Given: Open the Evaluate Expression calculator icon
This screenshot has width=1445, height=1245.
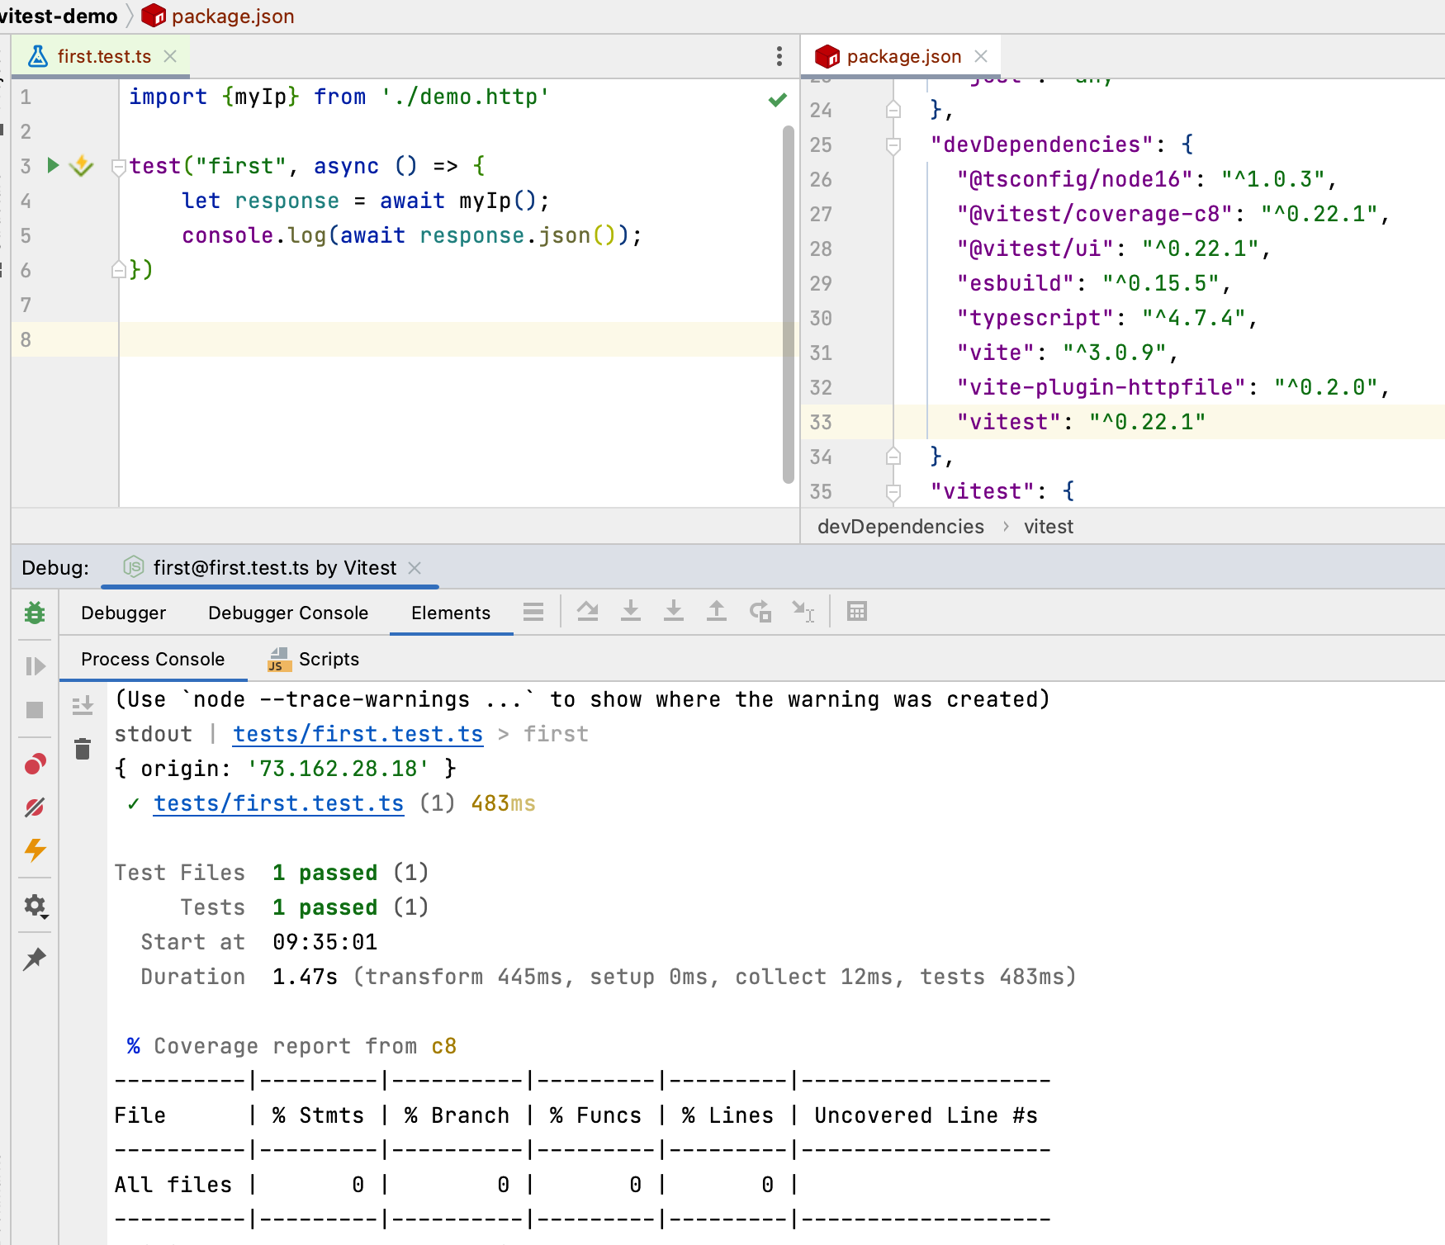Looking at the screenshot, I should coord(857,611).
